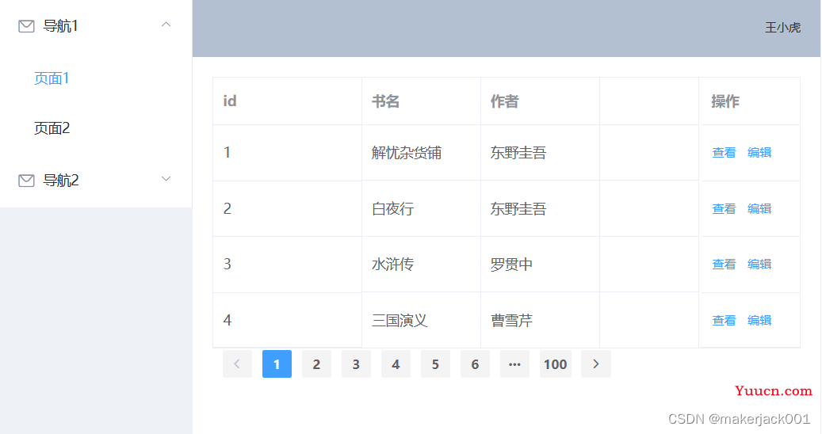Jump to pagination page 6

pyautogui.click(x=475, y=364)
